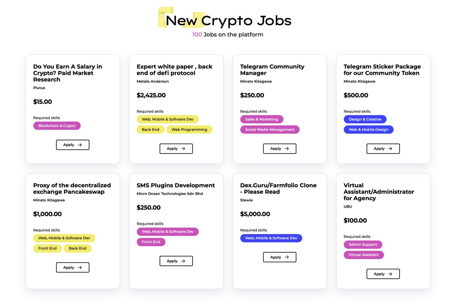Click the Sales & Marketing skill tag
Image resolution: width=460 pixels, height=302 pixels.
[x=262, y=119]
